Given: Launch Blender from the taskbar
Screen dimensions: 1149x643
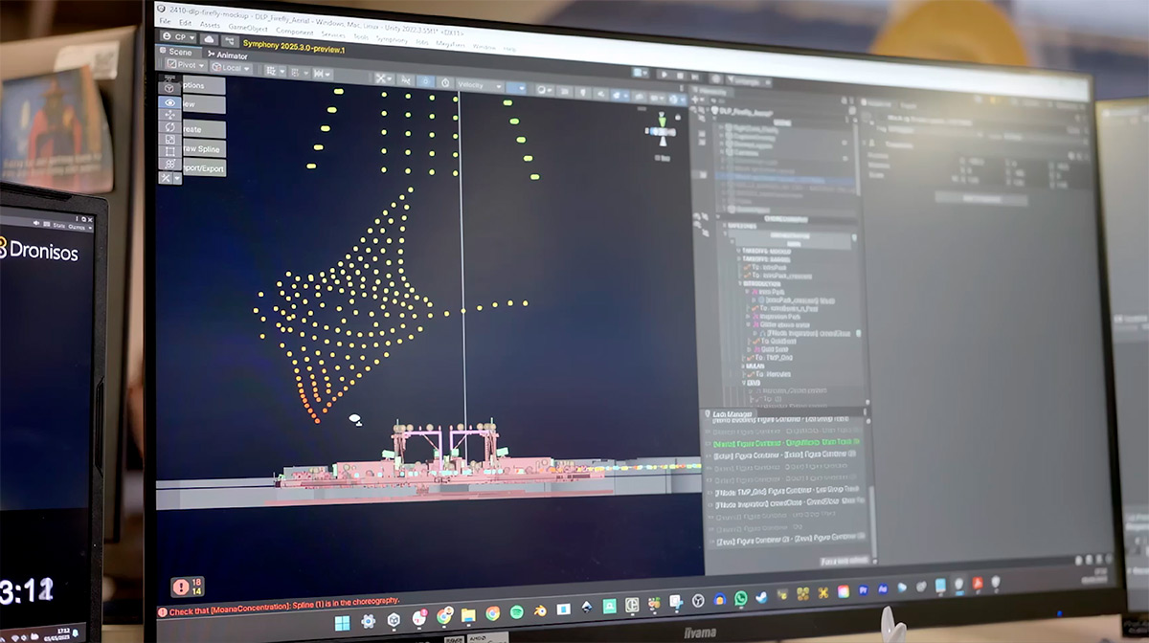Looking at the screenshot, I should pos(540,611).
